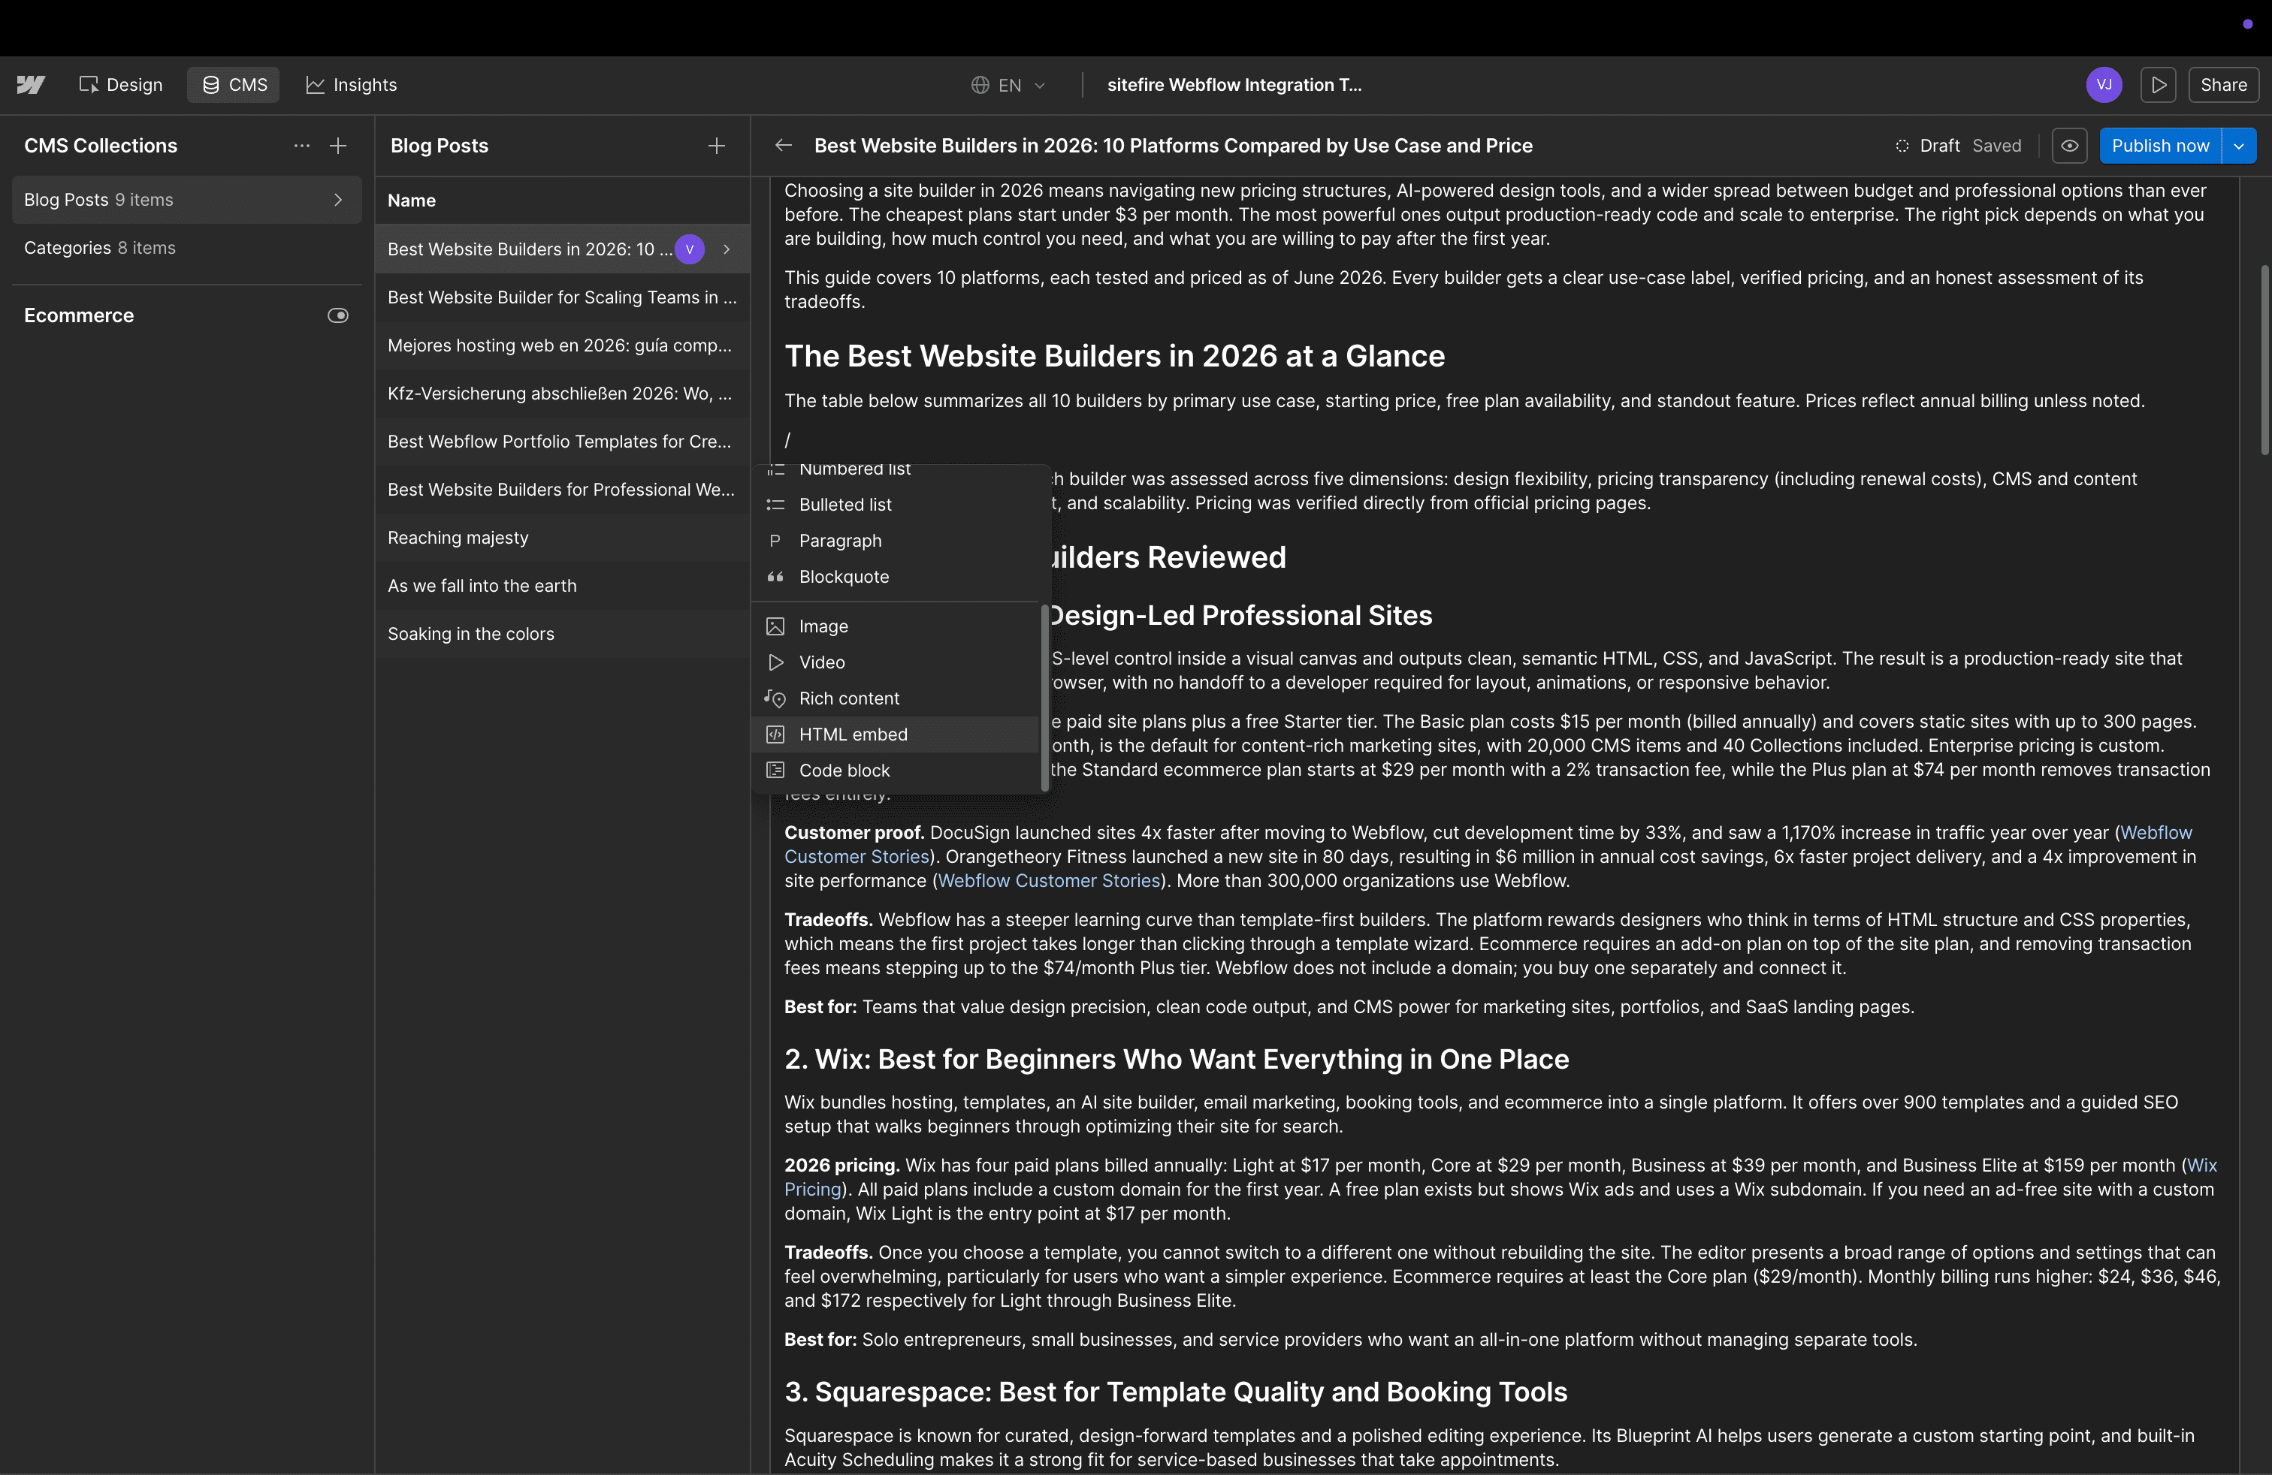Click the Bulleted list icon
This screenshot has width=2272, height=1475.
(x=775, y=505)
